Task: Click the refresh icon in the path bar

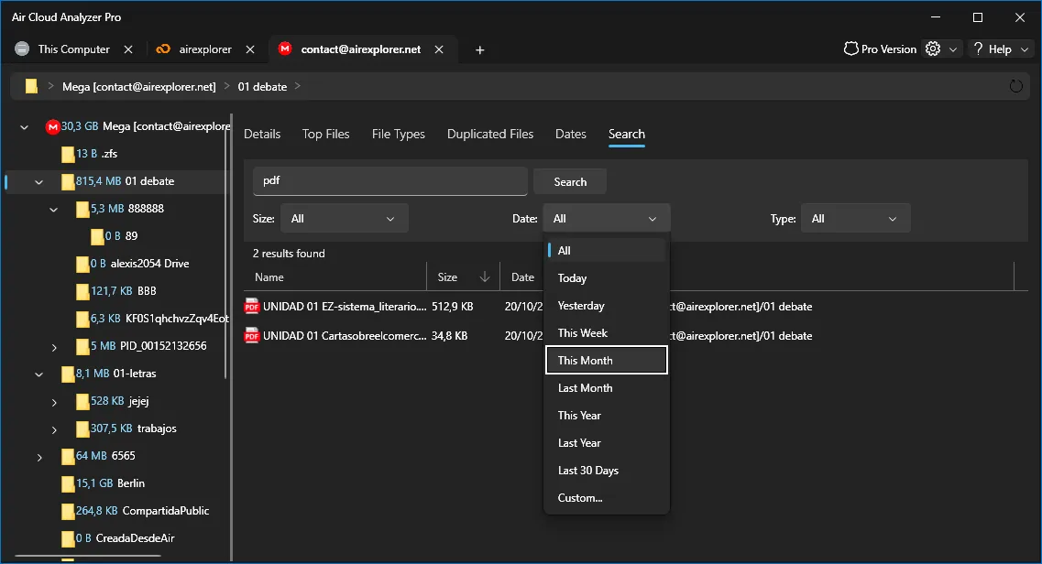Action: pyautogui.click(x=1015, y=86)
